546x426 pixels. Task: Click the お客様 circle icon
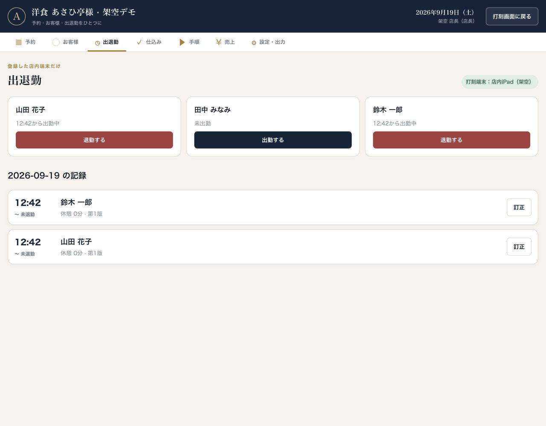[x=56, y=42]
